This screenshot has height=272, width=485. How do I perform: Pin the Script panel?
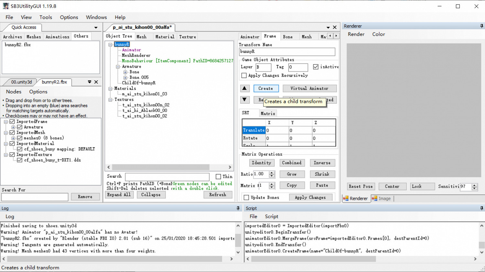pyautogui.click(x=481, y=208)
